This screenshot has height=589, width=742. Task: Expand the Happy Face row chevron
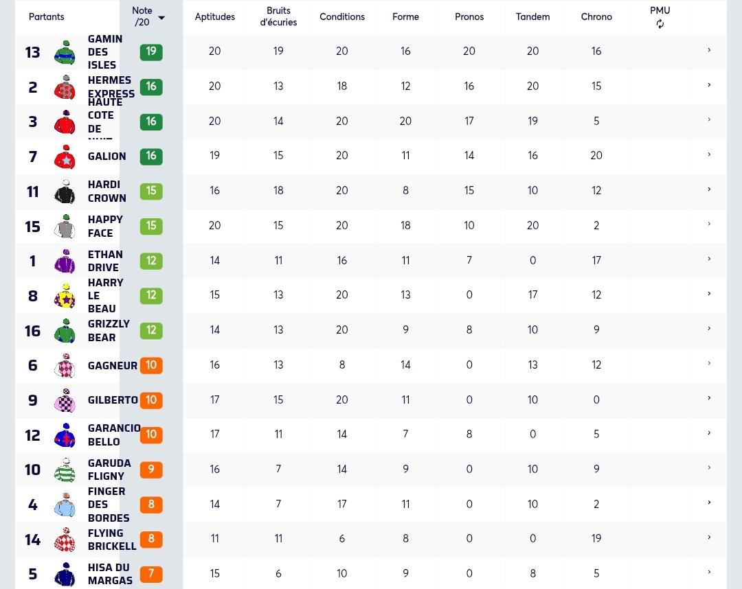click(x=709, y=224)
